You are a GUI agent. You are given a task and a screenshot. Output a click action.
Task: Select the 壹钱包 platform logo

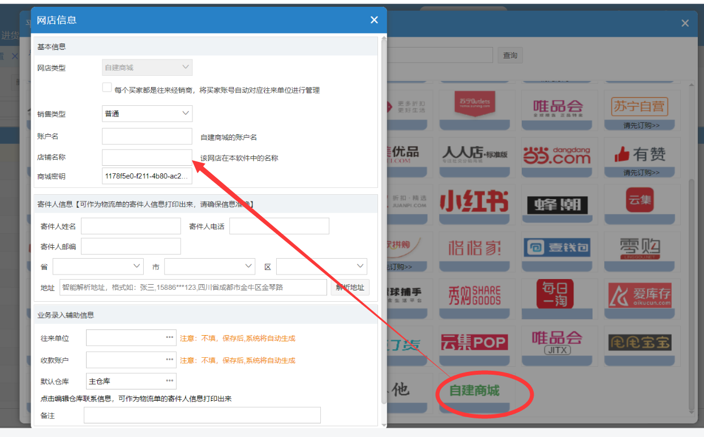coord(557,247)
